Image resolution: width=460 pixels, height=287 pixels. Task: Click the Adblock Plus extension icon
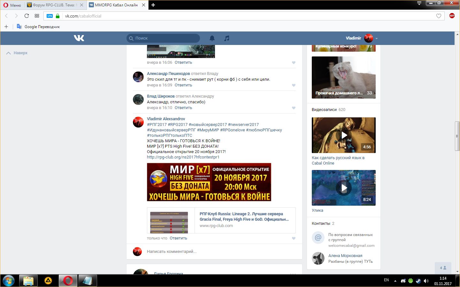click(452, 16)
